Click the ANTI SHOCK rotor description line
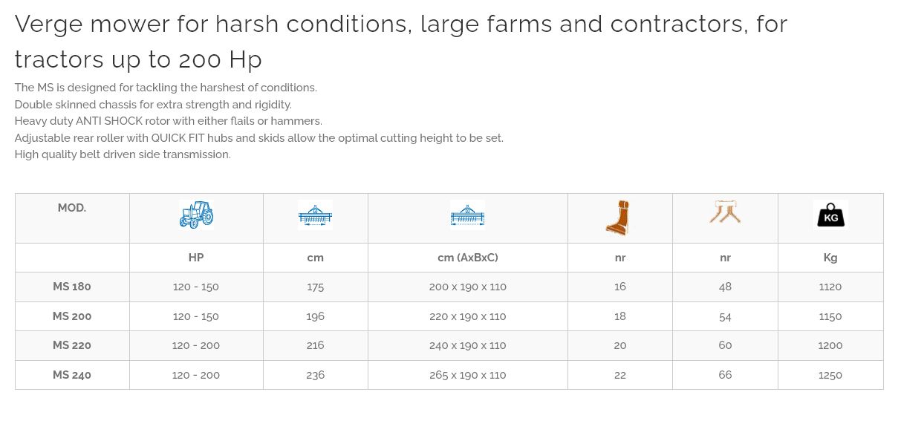901x421 pixels. (168, 121)
